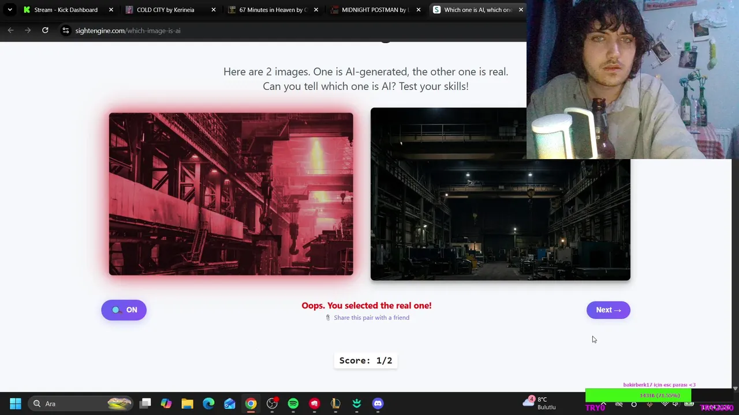Image resolution: width=739 pixels, height=415 pixels.
Task: Open the Windows Start menu
Action: [16, 403]
